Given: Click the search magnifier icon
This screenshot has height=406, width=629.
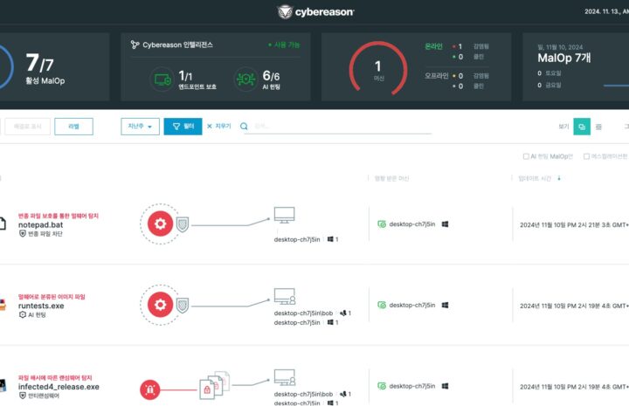Looking at the screenshot, I should click(x=244, y=127).
